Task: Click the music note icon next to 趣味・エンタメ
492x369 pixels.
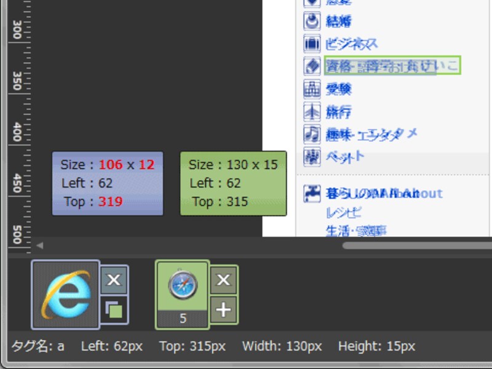Action: (312, 134)
